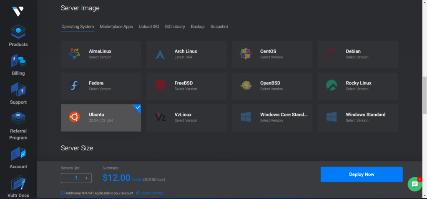Open the live chat bubble icon
Screen dimensions: 427x199
[415, 184]
